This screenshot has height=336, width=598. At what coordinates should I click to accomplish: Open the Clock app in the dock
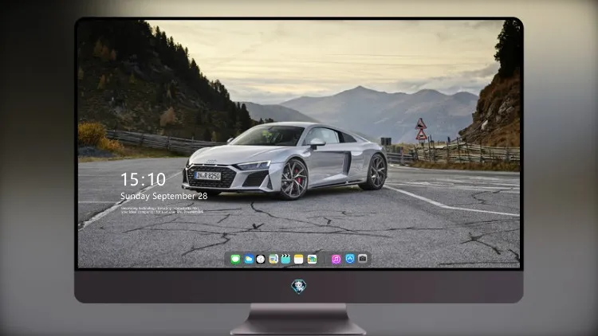261,260
